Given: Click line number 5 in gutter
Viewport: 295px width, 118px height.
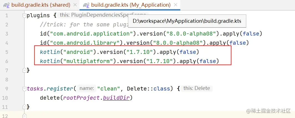Looking at the screenshot, I should pyautogui.click(x=7, y=52).
